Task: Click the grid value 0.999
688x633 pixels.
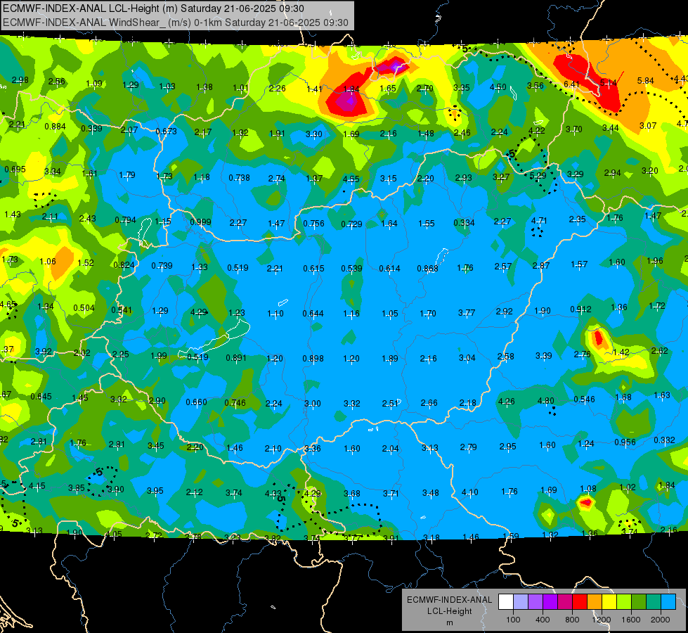Action: pos(200,222)
